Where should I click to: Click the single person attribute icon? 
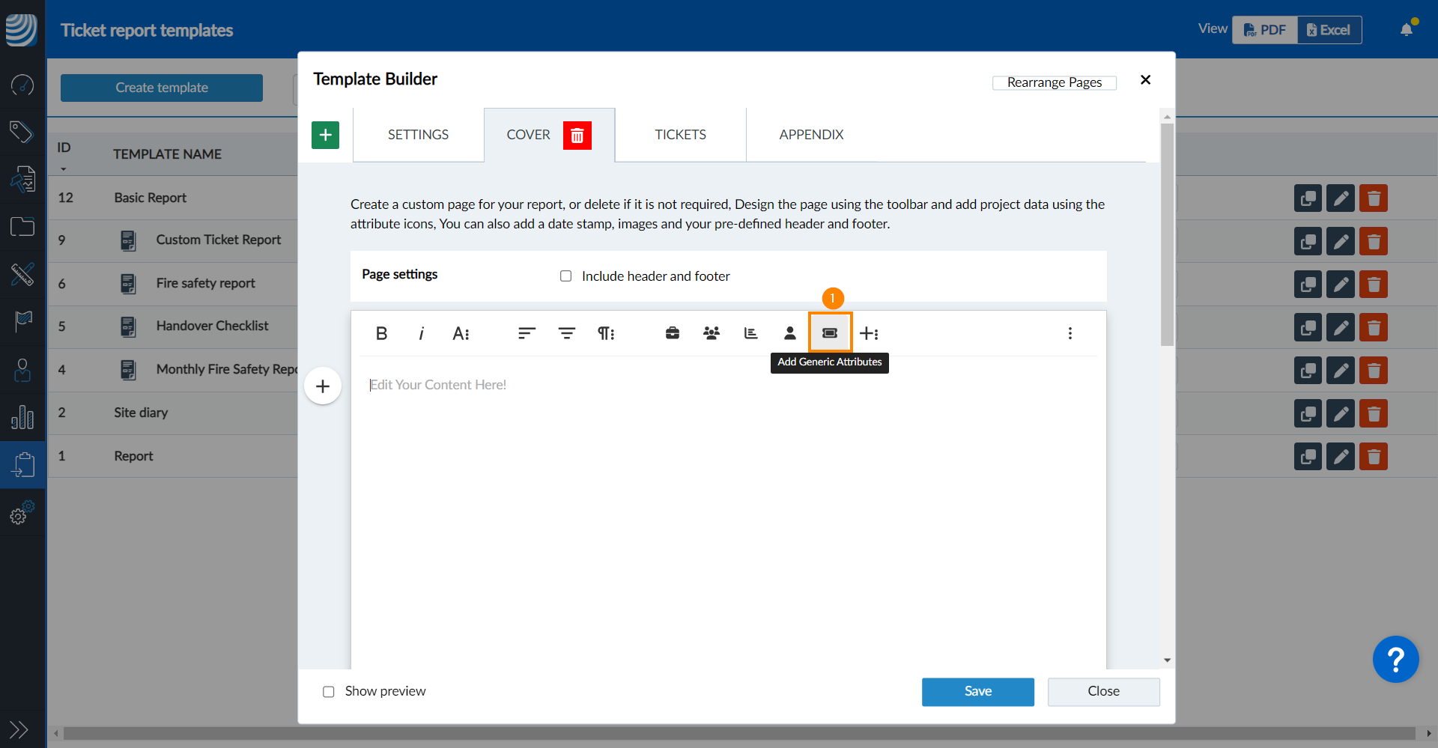tap(789, 333)
